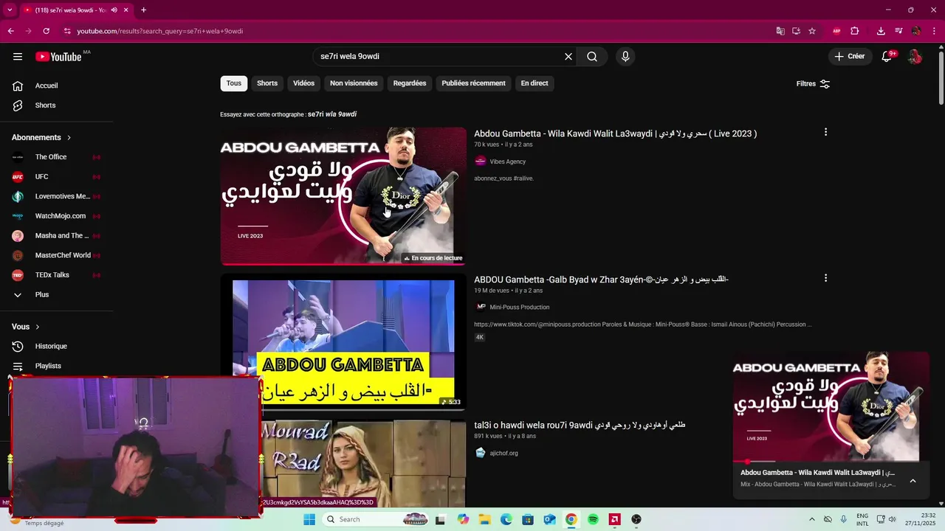Go to Accueil in the sidebar
The width and height of the screenshot is (945, 531).
[56, 86]
